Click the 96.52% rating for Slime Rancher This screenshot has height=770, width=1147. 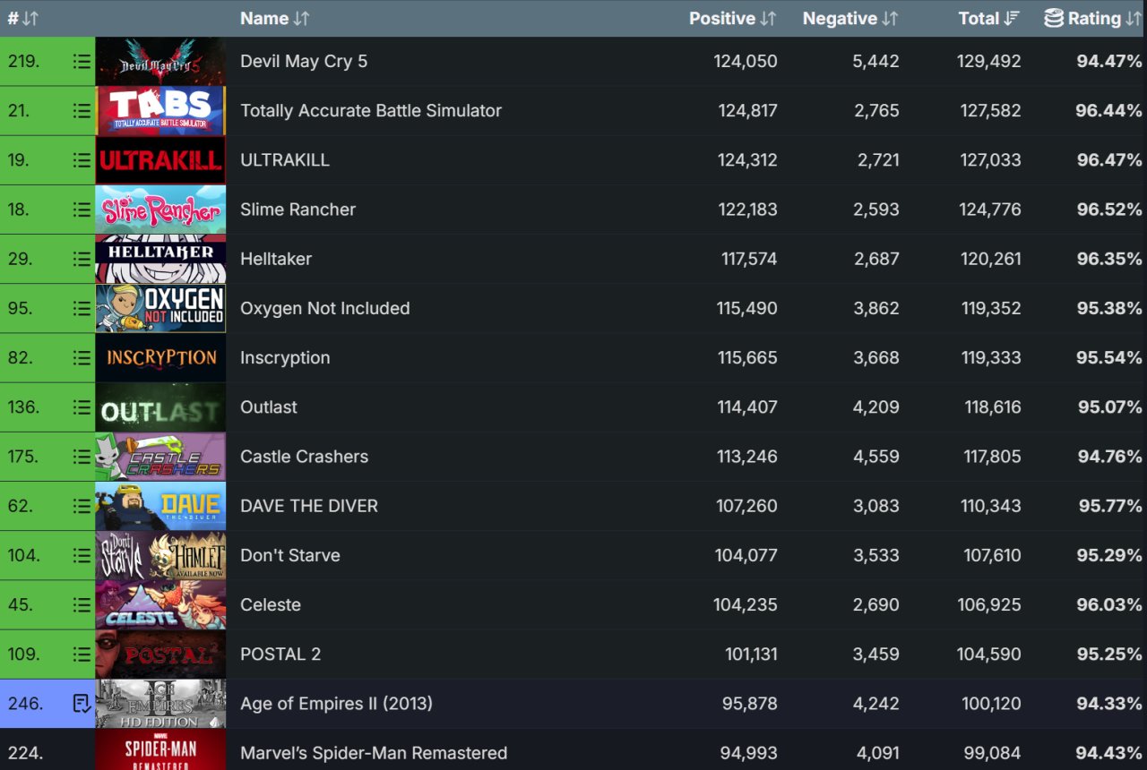coord(1109,210)
